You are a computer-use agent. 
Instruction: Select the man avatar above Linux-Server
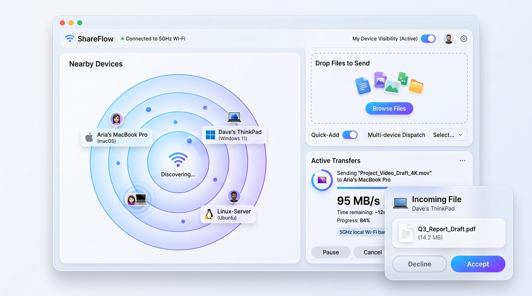click(x=234, y=196)
